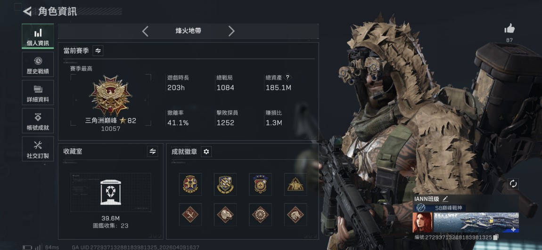Open the 烽火地帶 mode selector label
542x250 pixels.
(189, 31)
